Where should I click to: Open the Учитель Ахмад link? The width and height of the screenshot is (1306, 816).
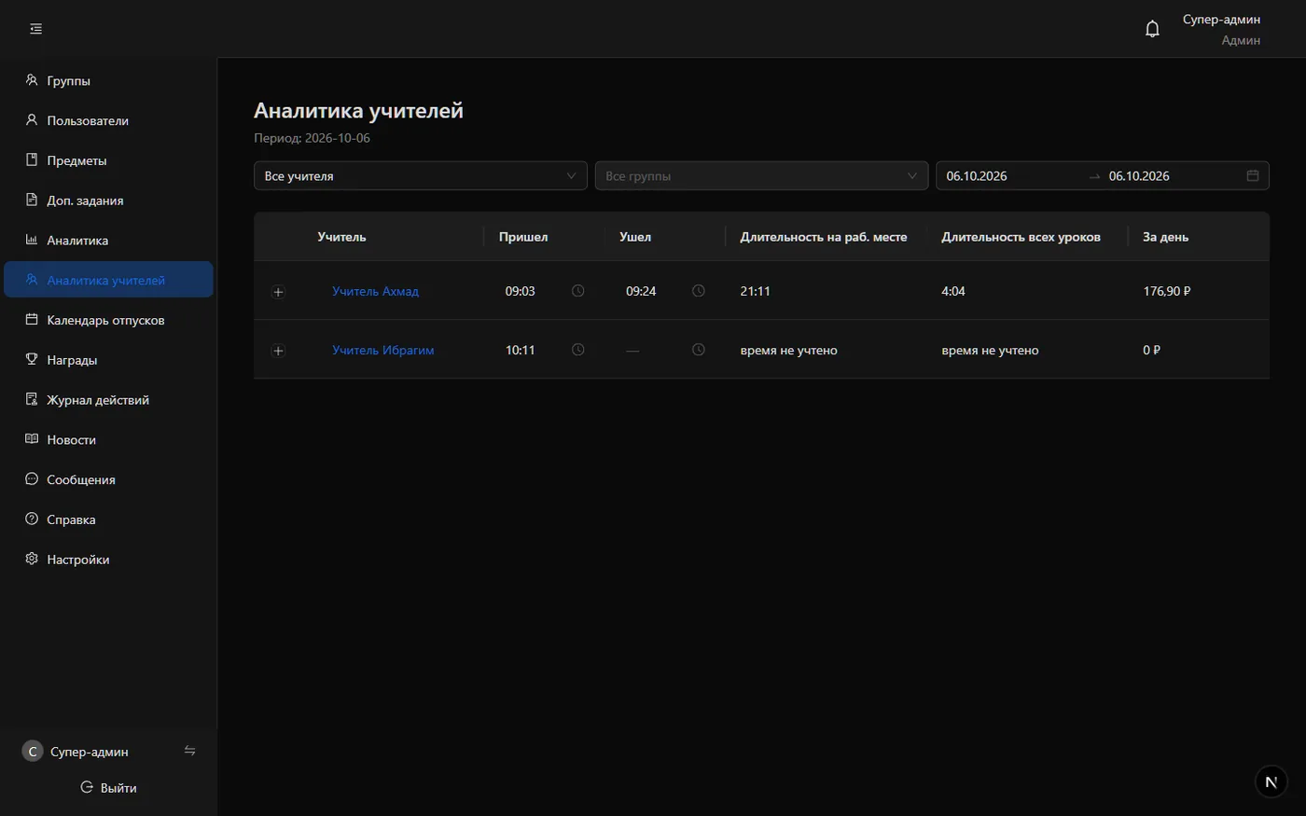click(375, 291)
